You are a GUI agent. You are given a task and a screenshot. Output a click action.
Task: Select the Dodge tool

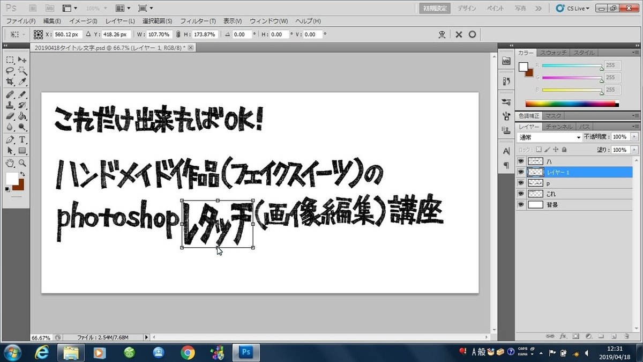pos(23,127)
